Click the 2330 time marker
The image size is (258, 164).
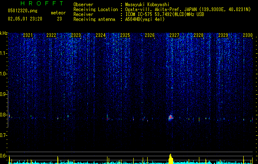pyautogui.click(x=248, y=35)
